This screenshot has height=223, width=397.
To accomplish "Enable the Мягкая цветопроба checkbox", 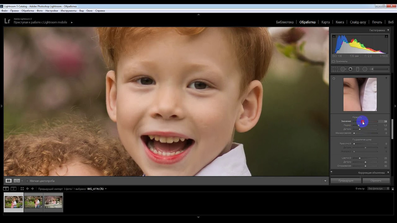I will [27, 181].
